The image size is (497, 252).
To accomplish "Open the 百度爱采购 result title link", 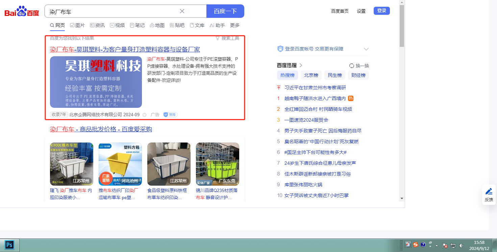I will coord(101,129).
